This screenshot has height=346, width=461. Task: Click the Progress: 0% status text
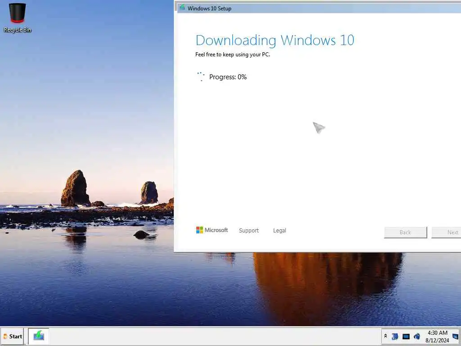pos(228,77)
